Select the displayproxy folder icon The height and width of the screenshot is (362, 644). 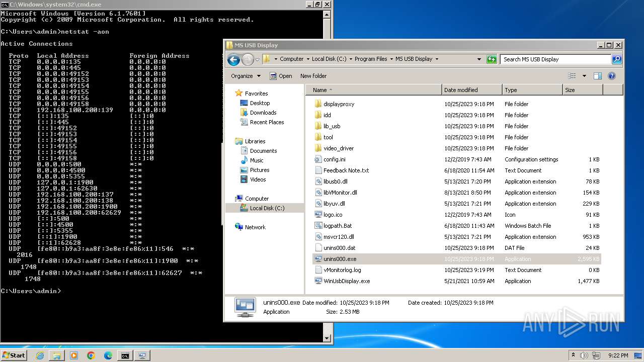[318, 104]
